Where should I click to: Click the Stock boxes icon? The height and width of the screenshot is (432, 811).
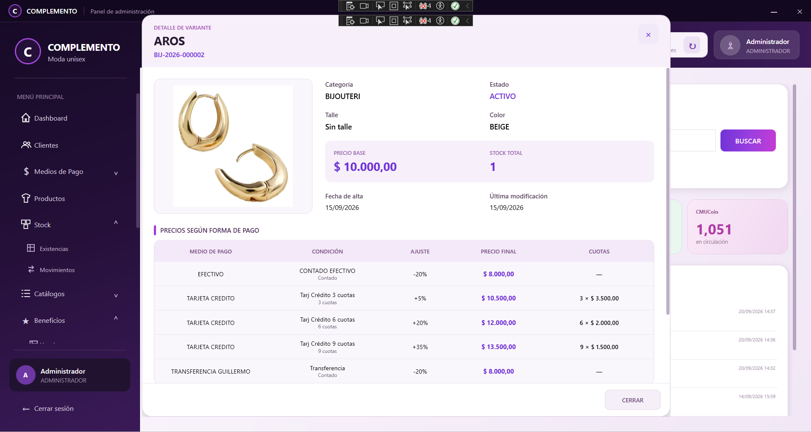coord(26,224)
